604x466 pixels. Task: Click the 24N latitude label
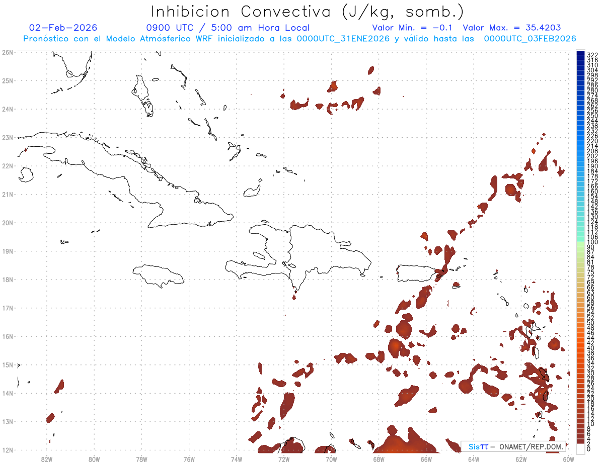[x=8, y=109]
